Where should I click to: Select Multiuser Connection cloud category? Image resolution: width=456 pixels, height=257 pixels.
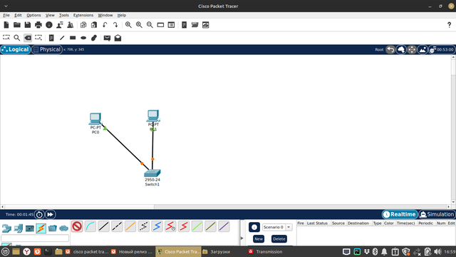(x=64, y=228)
